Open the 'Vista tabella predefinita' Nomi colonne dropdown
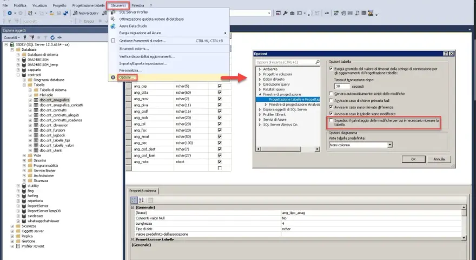The image size is (476, 260). [x=390, y=145]
